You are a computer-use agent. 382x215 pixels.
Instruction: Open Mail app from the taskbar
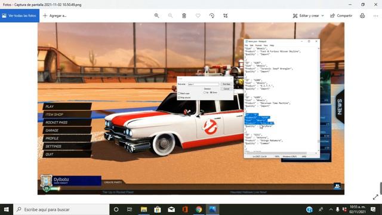(x=171, y=210)
